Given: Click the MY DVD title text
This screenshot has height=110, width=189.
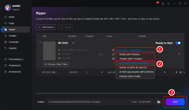Looking at the screenshot, I should [x=63, y=43].
